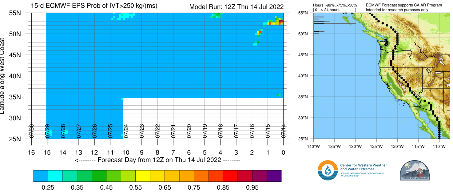Click forecast day '7' tick label
Viewport: 453px width, 194px height.
(173, 152)
